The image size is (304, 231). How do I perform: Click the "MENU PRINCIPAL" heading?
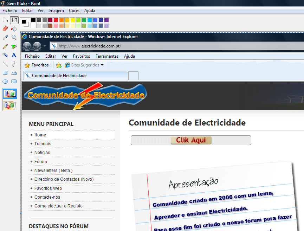(51, 124)
